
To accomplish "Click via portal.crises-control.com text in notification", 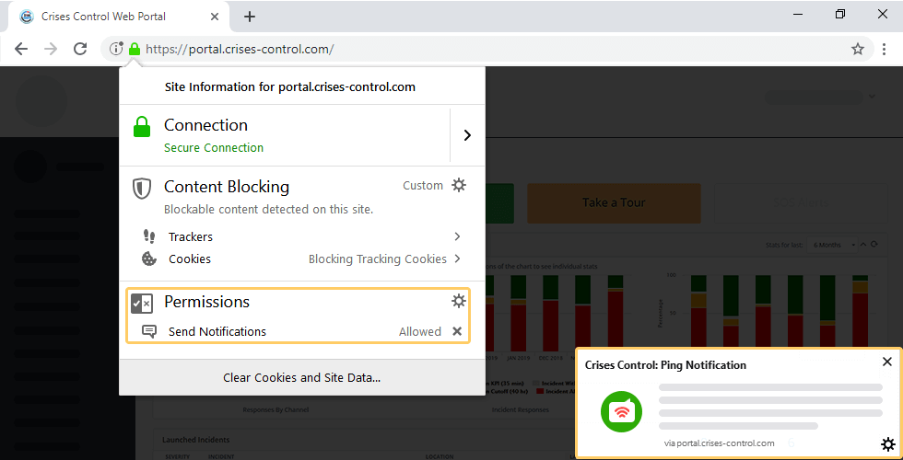I will click(720, 443).
